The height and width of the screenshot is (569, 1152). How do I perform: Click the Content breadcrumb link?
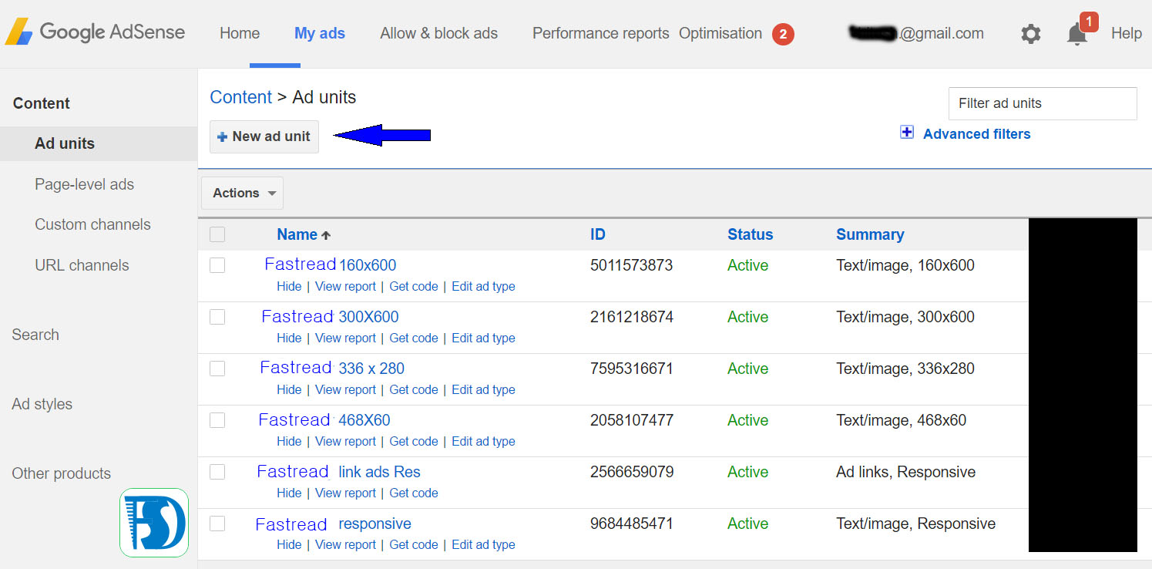pos(240,97)
